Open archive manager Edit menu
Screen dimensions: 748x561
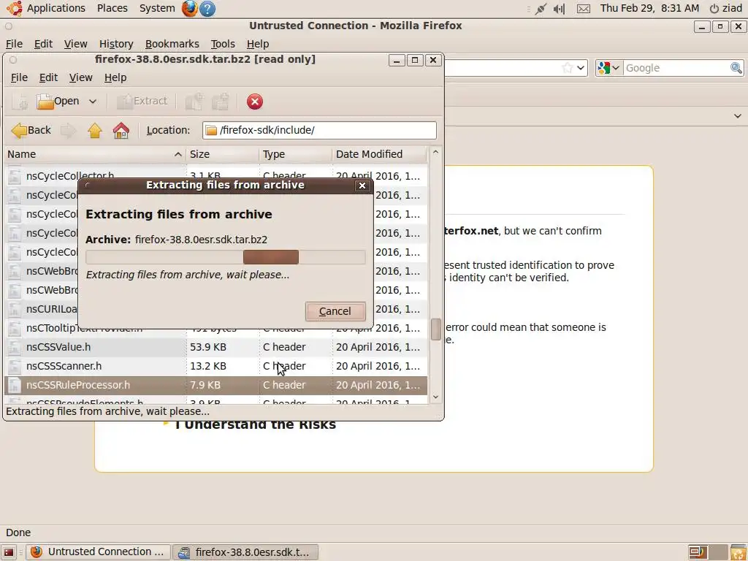[x=48, y=77]
